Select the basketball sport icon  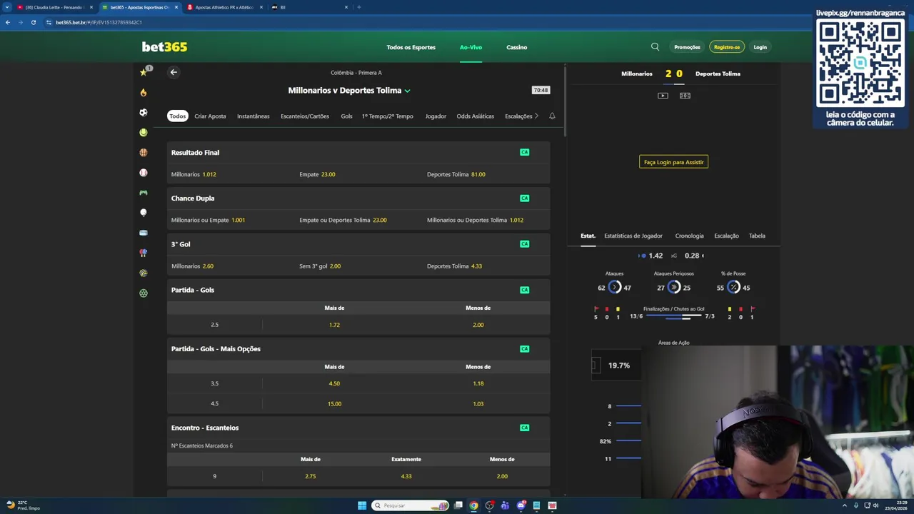point(144,152)
